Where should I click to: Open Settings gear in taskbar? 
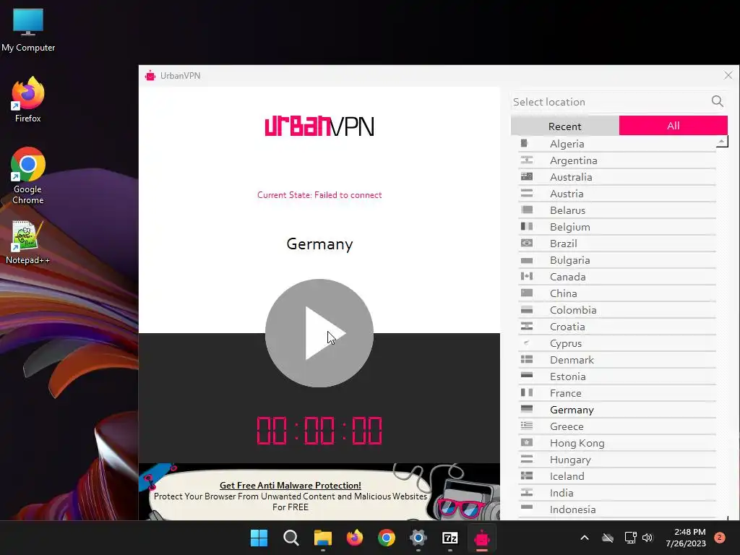coord(418,538)
